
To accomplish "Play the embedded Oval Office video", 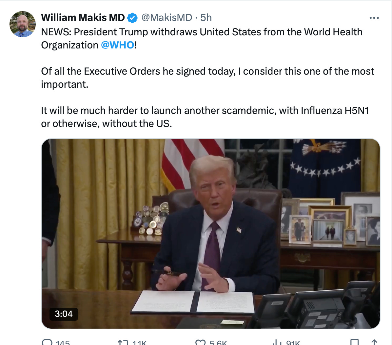I will tap(211, 234).
